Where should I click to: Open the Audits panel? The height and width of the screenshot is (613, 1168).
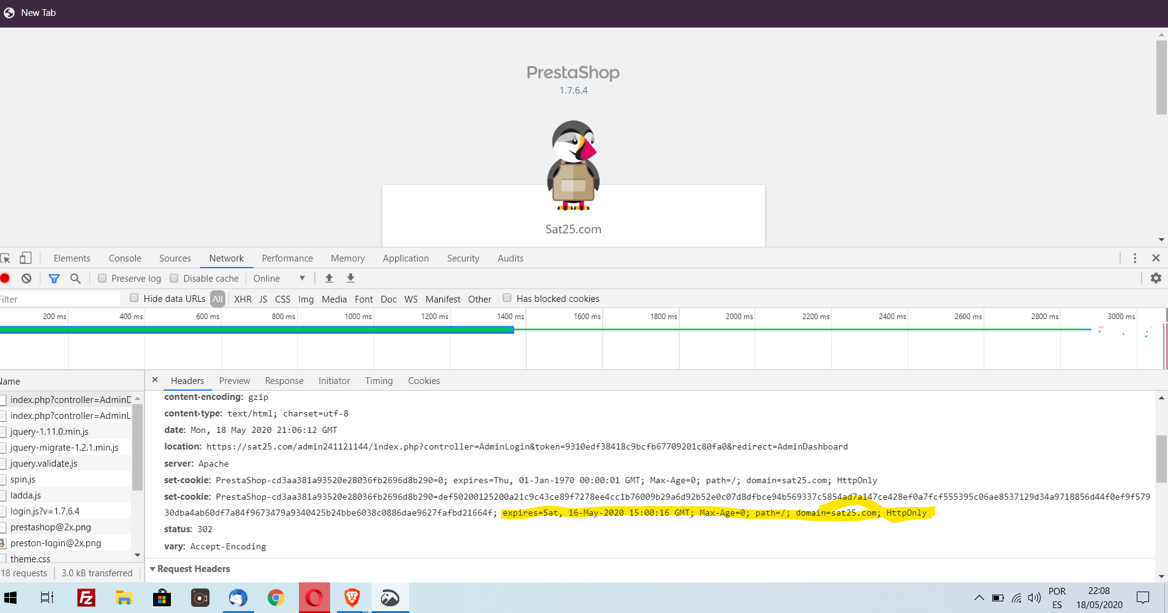(511, 258)
